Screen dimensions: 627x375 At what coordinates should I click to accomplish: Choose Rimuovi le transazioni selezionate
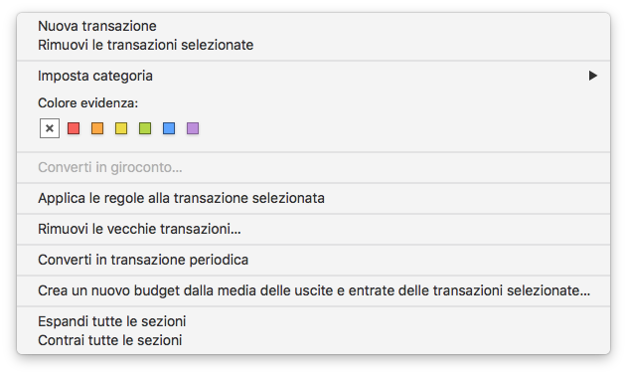pos(314,45)
